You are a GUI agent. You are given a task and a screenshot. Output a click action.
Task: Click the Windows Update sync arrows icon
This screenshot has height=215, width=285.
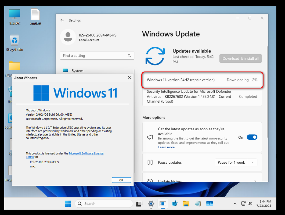tap(155, 56)
